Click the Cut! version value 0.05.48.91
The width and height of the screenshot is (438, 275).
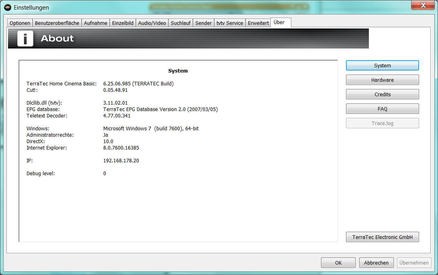115,90
